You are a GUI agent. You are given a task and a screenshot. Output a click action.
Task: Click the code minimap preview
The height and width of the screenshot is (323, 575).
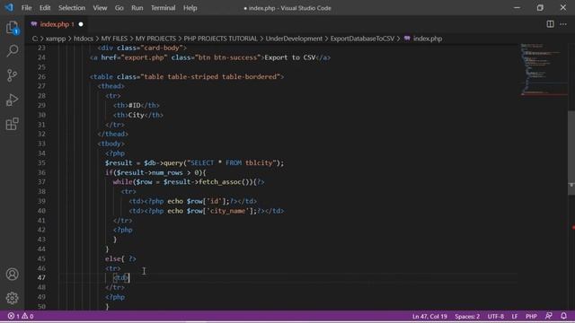pyautogui.click(x=544, y=70)
